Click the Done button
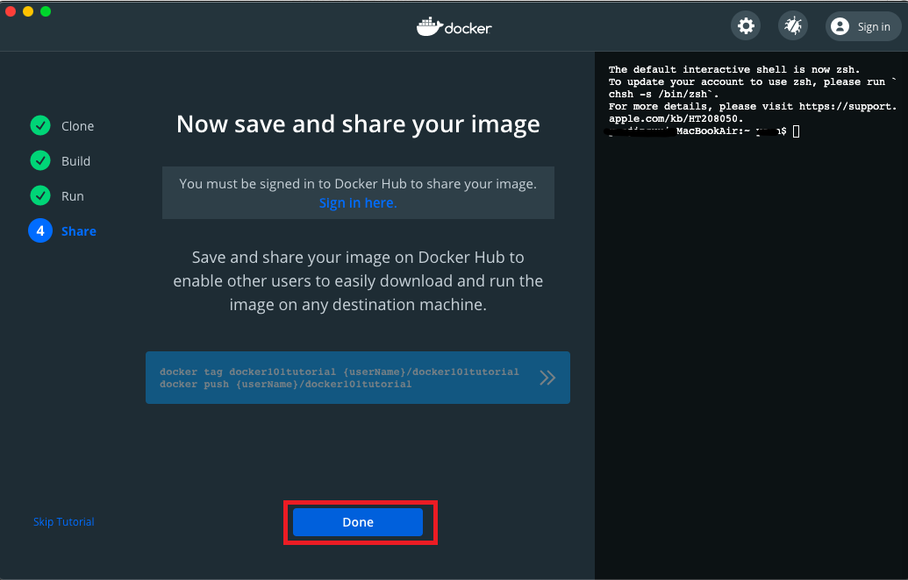 (x=358, y=522)
